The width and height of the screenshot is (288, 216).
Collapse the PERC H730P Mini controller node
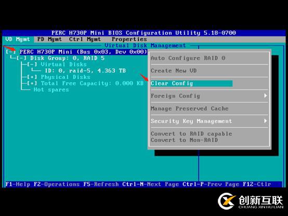click(x=10, y=52)
